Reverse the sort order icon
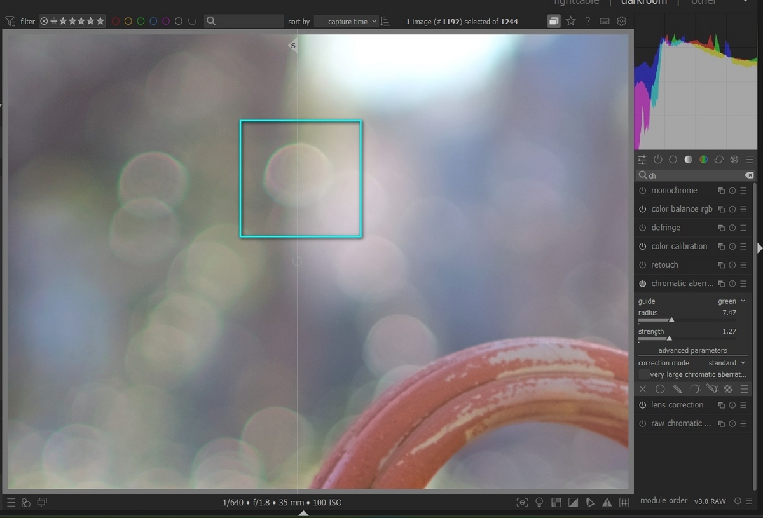This screenshot has width=763, height=518. pyautogui.click(x=385, y=22)
